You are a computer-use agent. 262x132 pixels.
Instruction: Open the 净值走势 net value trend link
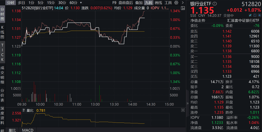point(198,20)
